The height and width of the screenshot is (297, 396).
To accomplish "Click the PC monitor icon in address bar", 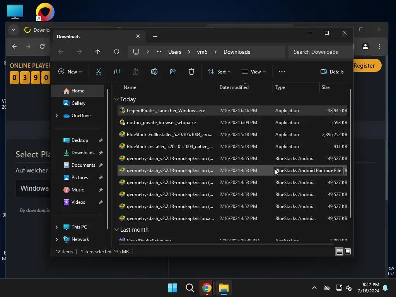I will pos(136,52).
